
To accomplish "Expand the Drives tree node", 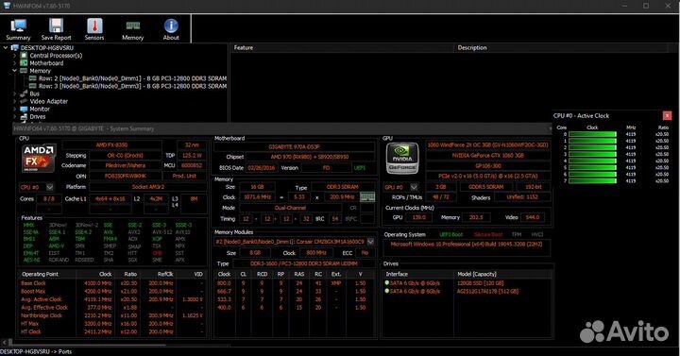I will click(15, 117).
